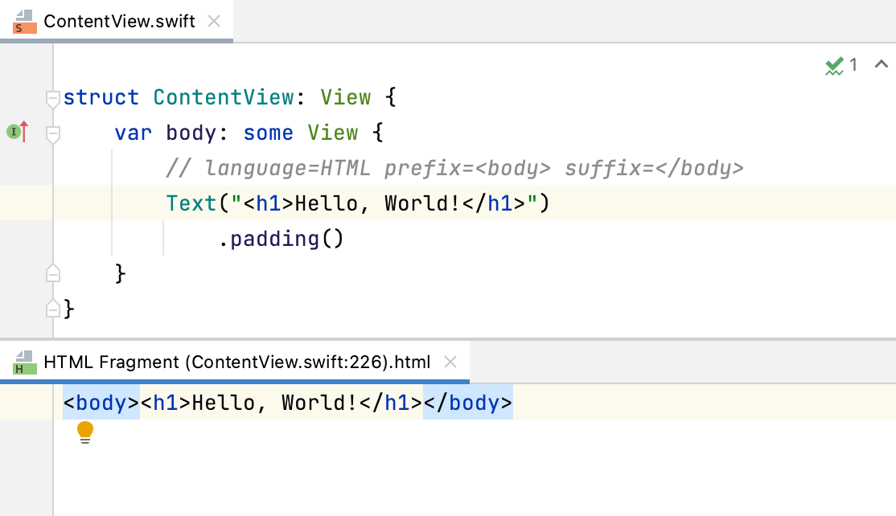Click the green inspections checkmark widget

[x=835, y=65]
